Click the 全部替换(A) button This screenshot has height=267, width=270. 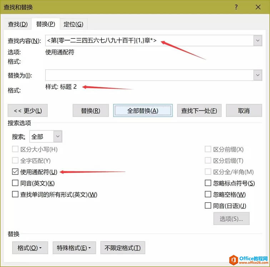point(143,110)
